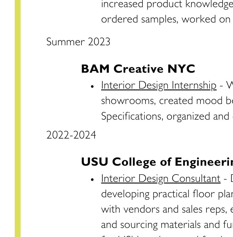This screenshot has width=233, height=237.
Task: Click the bullet before Interior Design Consultant
Action: pyautogui.click(x=92, y=180)
